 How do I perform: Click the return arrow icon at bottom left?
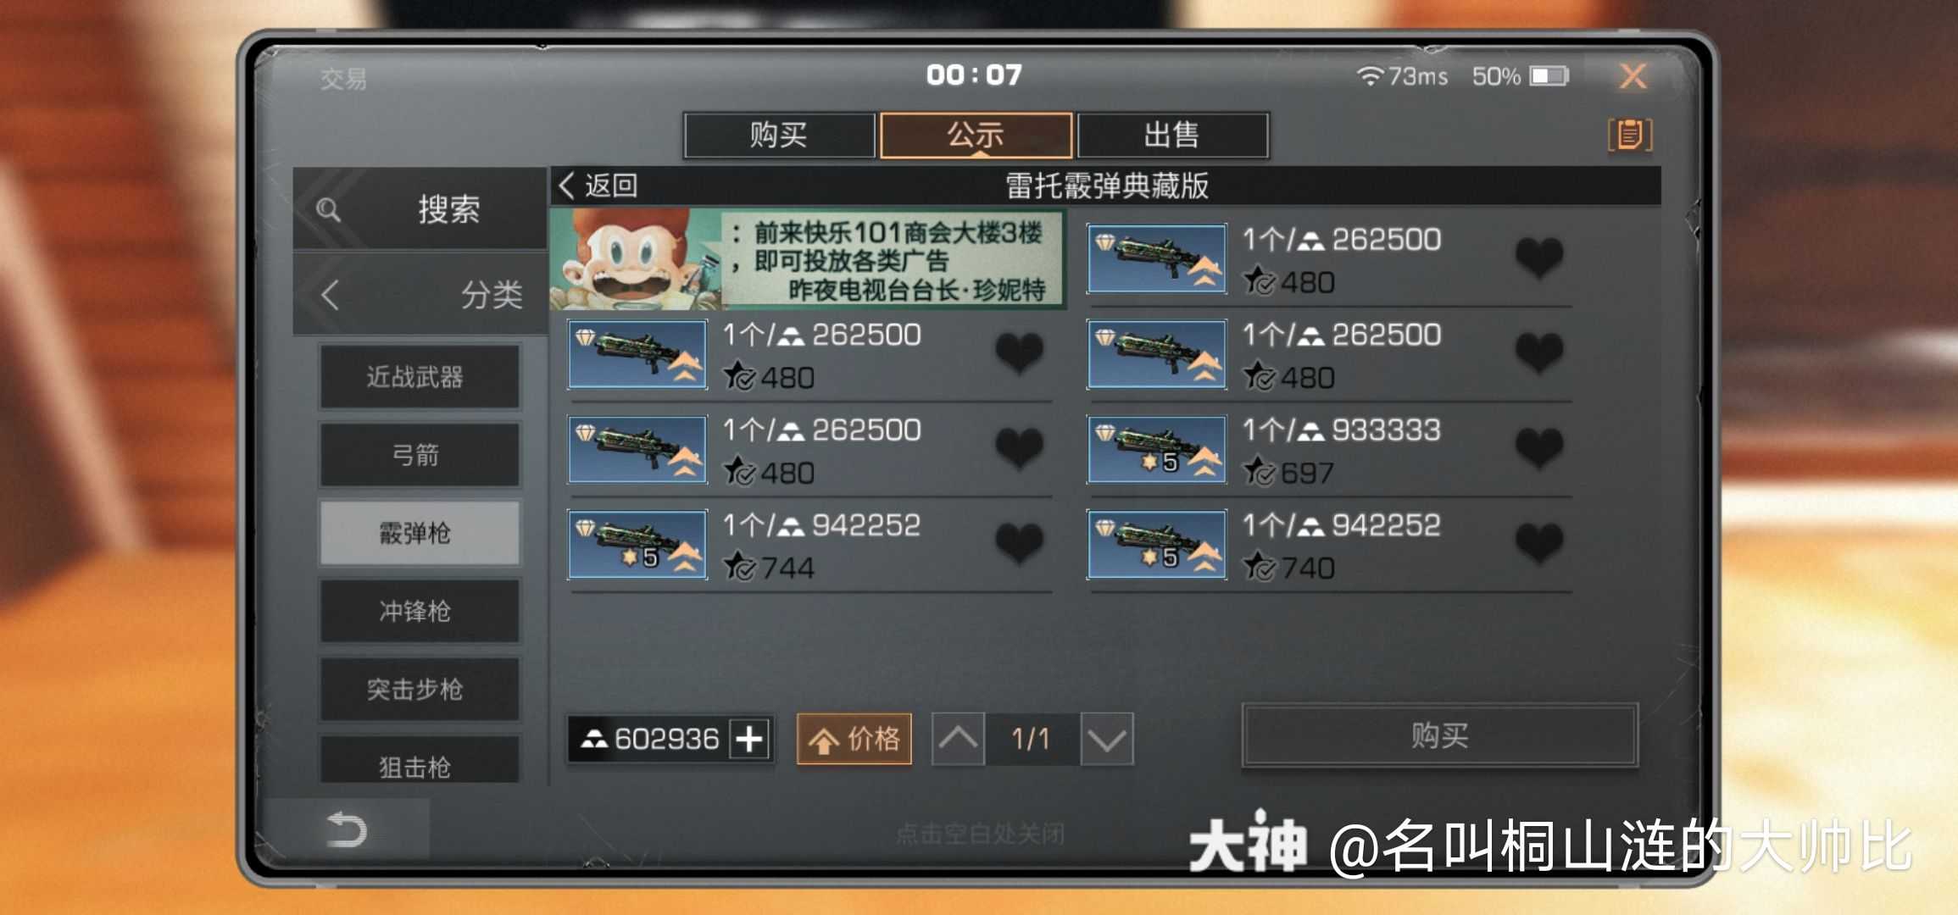[347, 829]
